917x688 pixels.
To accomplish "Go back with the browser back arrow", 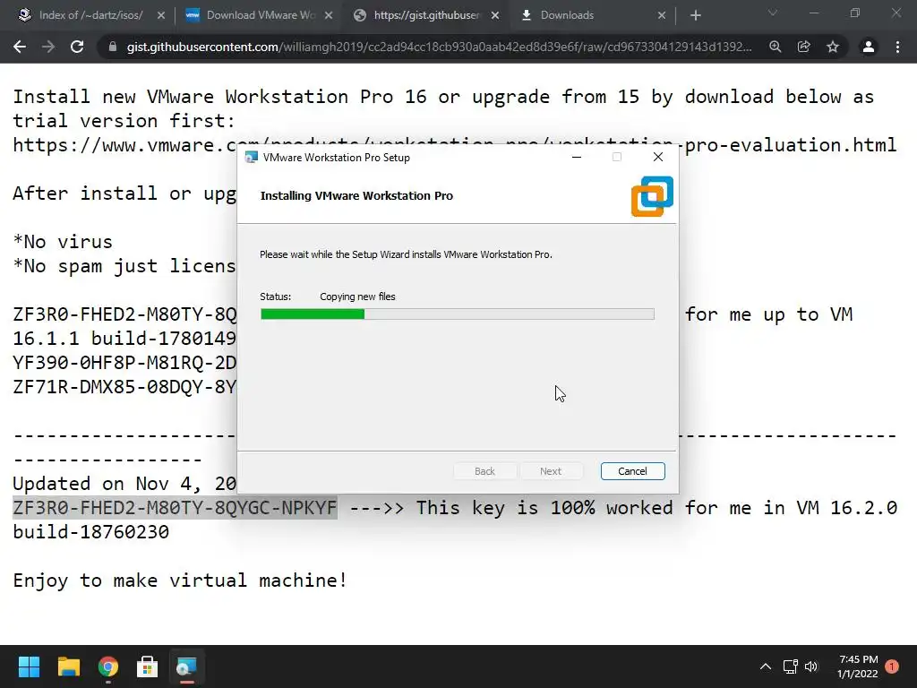I will (x=20, y=47).
